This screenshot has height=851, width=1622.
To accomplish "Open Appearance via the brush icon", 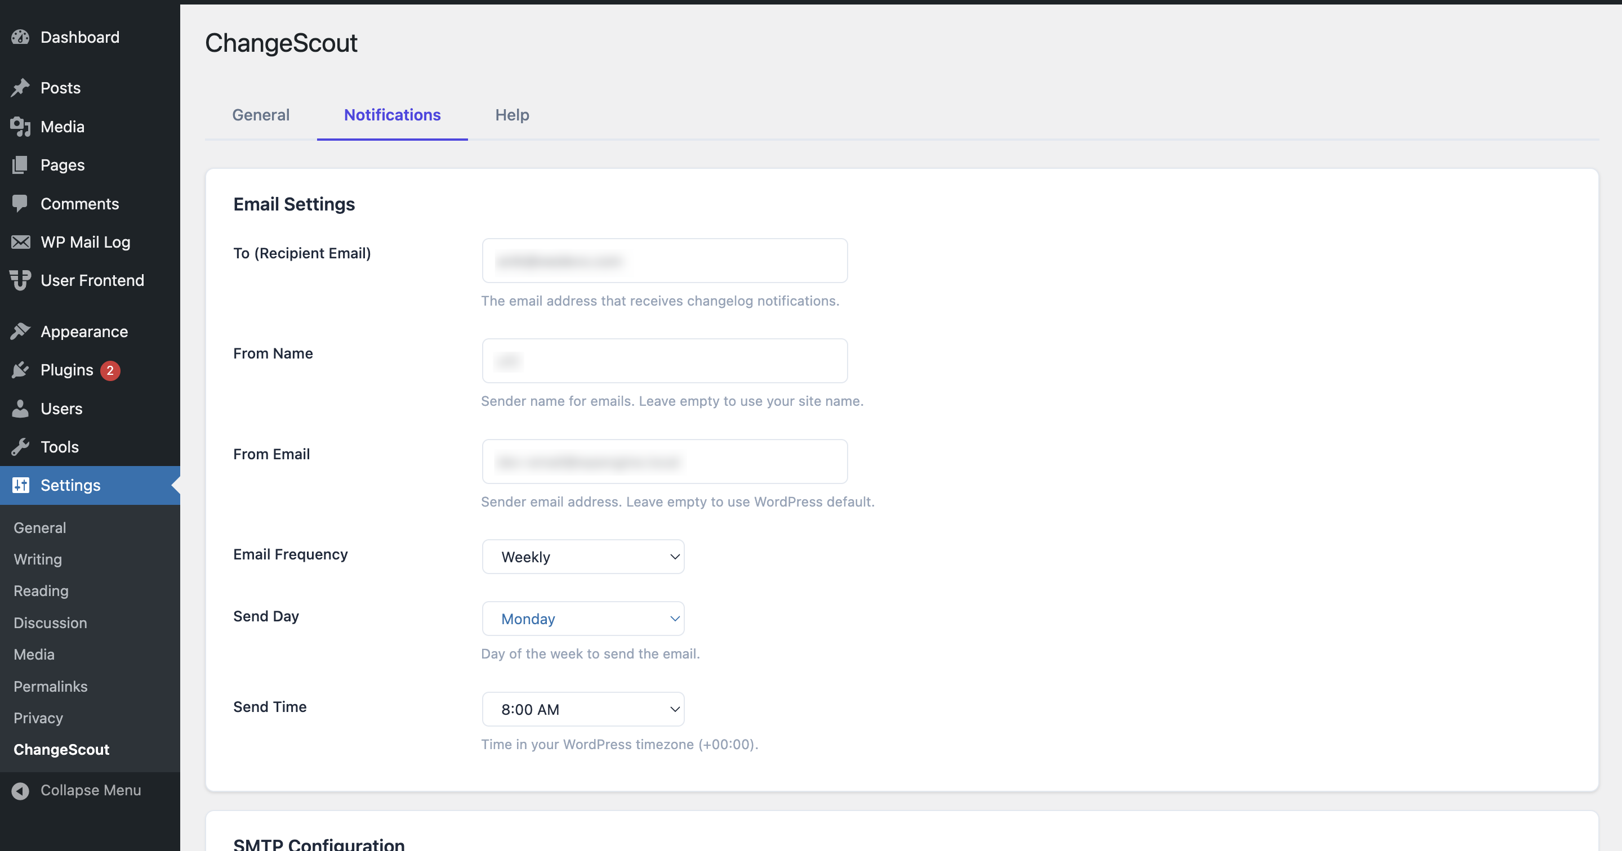I will (20, 330).
